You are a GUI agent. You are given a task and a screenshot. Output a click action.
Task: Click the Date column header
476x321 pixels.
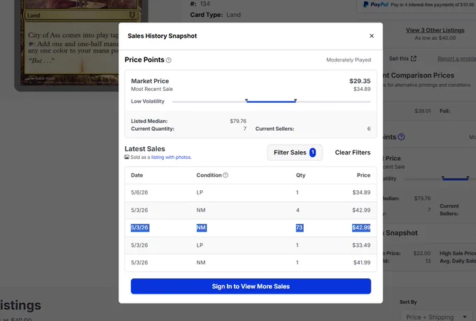(x=137, y=175)
